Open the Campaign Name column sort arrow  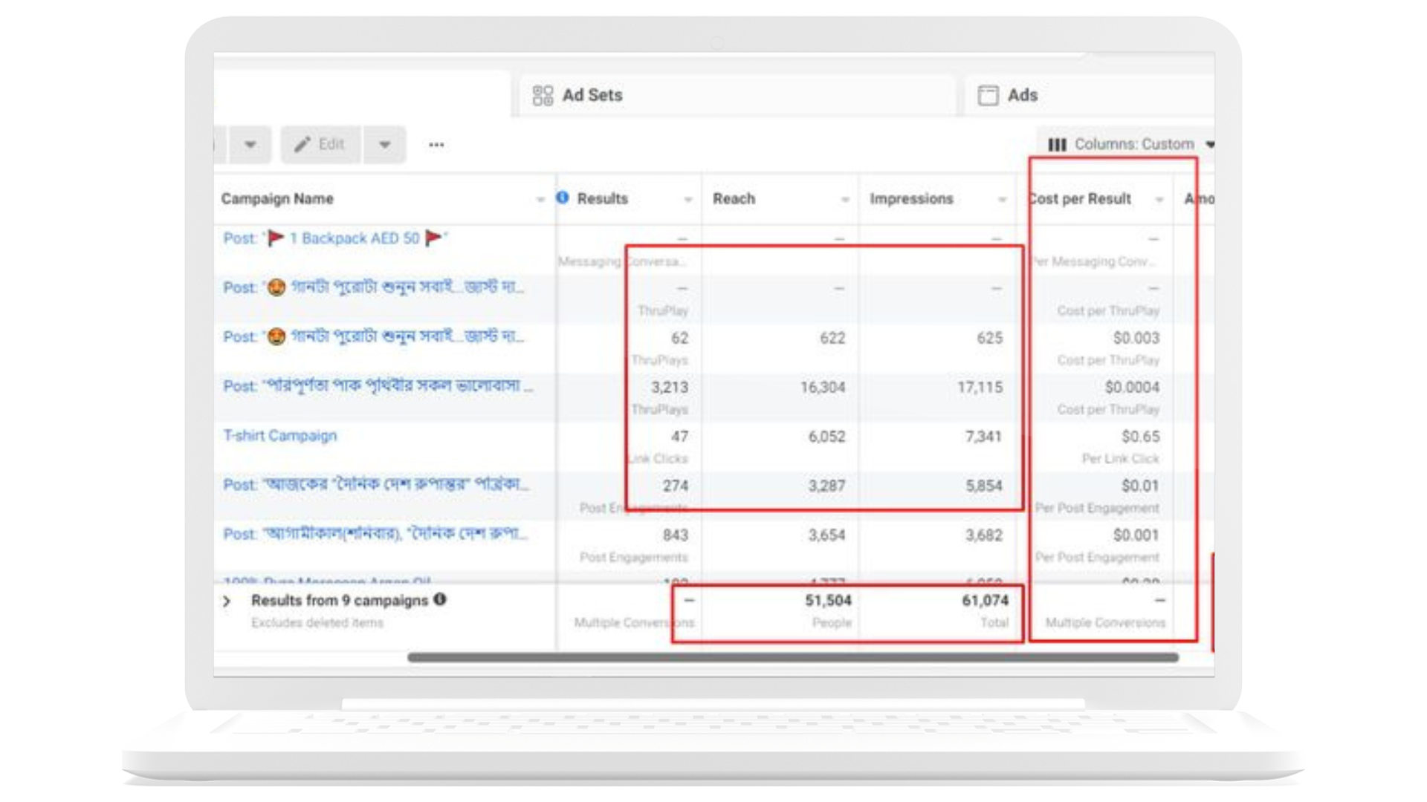click(540, 199)
